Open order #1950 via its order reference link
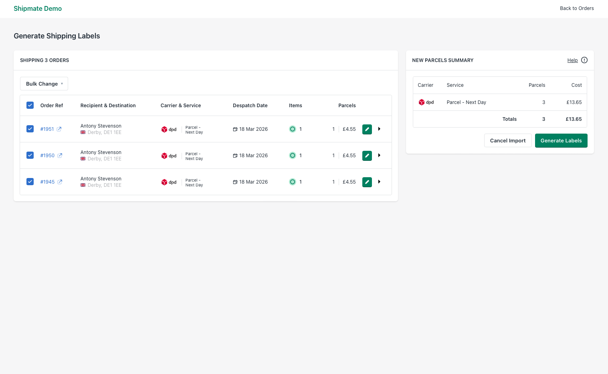Screen dimensions: 608x374 pyautogui.click(x=48, y=155)
